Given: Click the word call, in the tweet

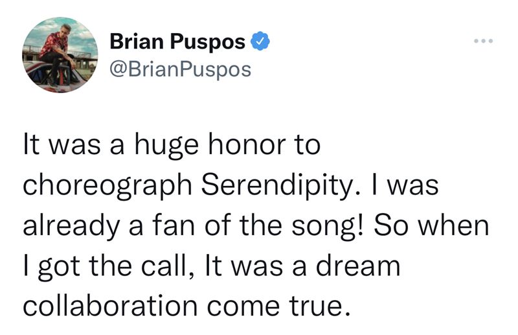Looking at the screenshot, I should point(168,266).
